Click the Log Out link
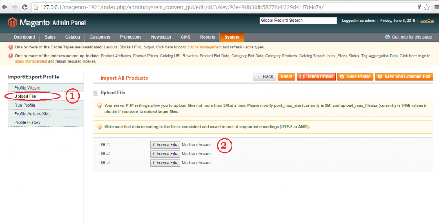Image resolution: width=439 pixels, height=224 pixels. pos(427,21)
